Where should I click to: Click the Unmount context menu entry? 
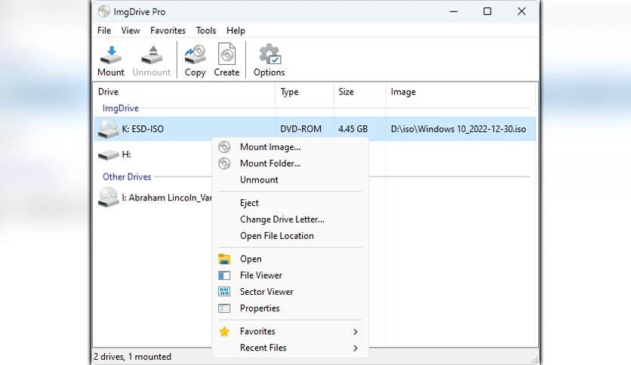tap(259, 180)
